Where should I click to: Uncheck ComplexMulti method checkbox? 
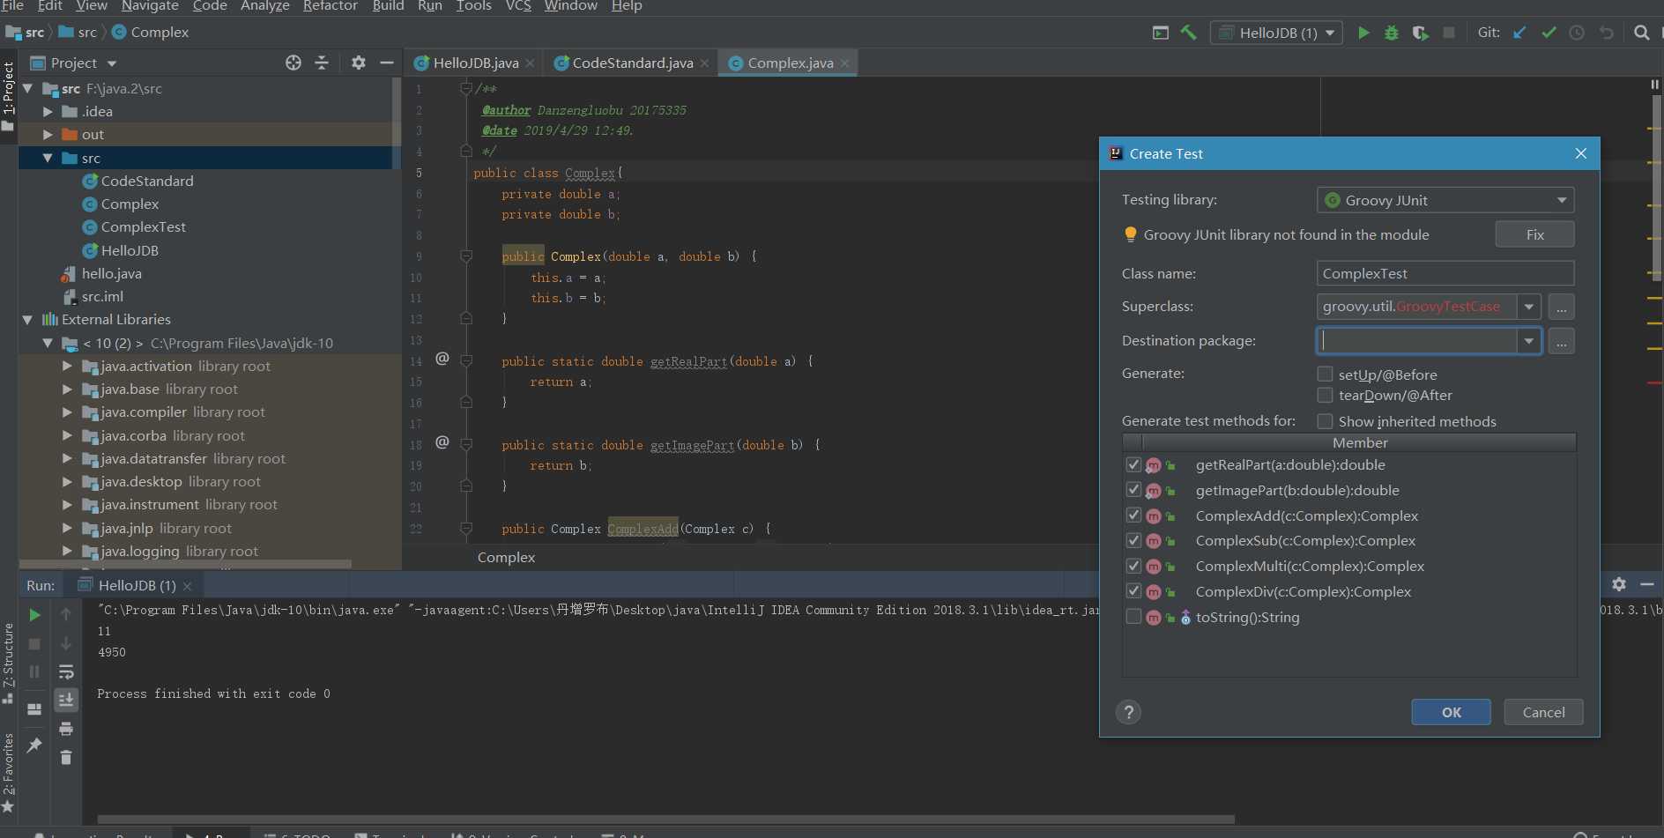pyautogui.click(x=1133, y=566)
